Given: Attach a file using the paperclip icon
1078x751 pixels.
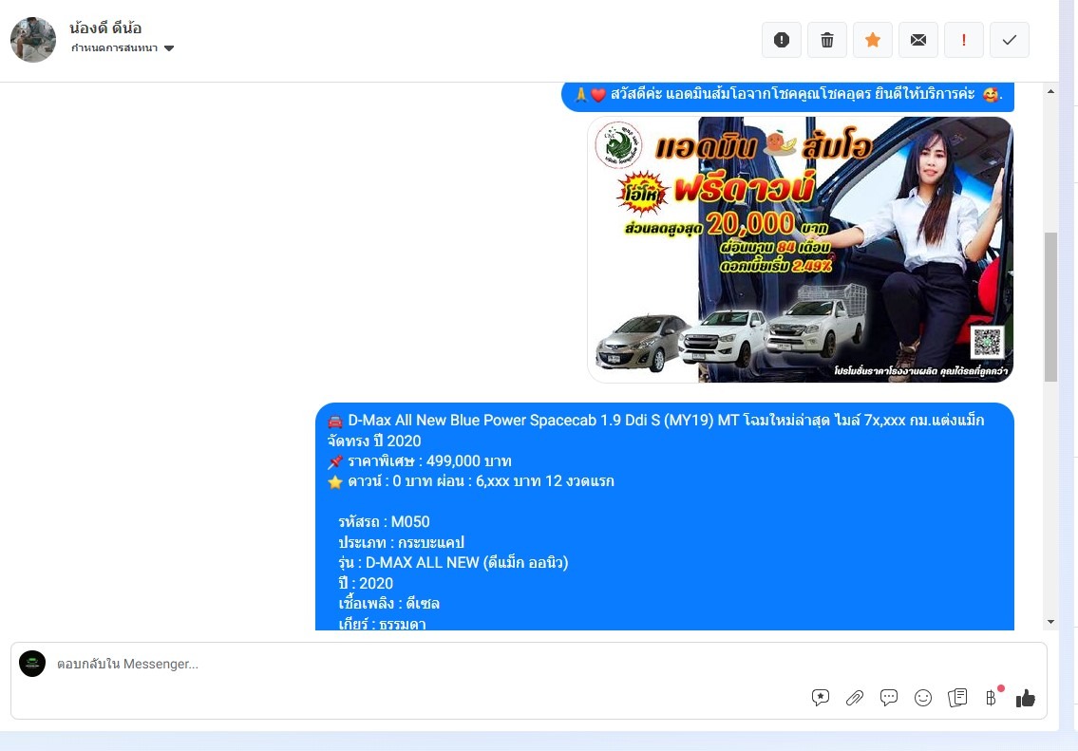Looking at the screenshot, I should [855, 698].
